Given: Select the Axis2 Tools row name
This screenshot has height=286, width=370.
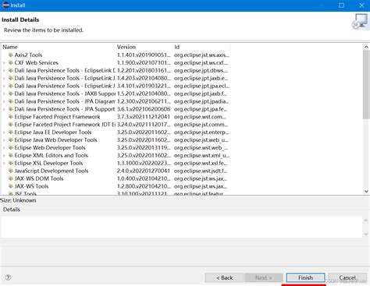Looking at the screenshot, I should 28,55.
